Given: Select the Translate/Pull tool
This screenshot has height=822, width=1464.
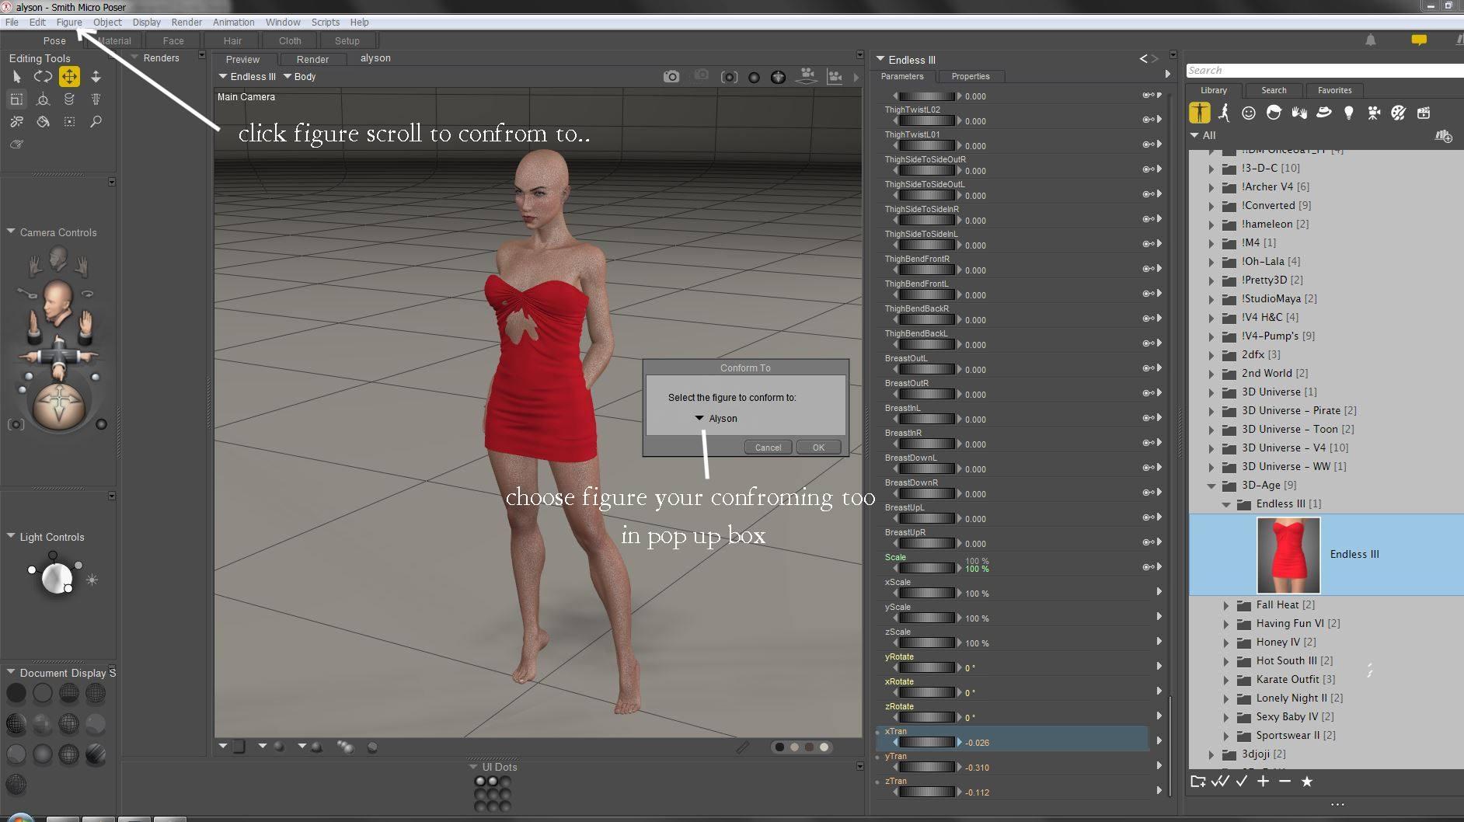Looking at the screenshot, I should coord(69,76).
